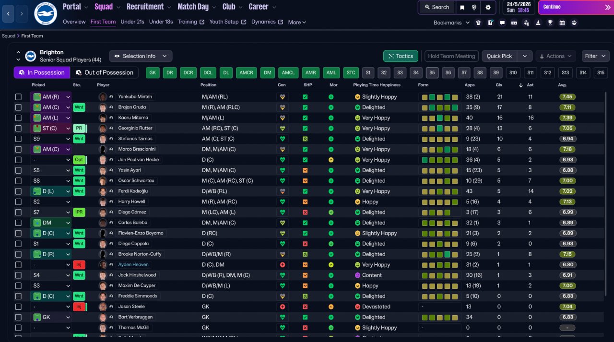Go back with the left arrow

(x=8, y=14)
